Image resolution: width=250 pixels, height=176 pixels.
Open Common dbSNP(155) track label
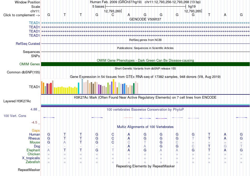(23, 72)
